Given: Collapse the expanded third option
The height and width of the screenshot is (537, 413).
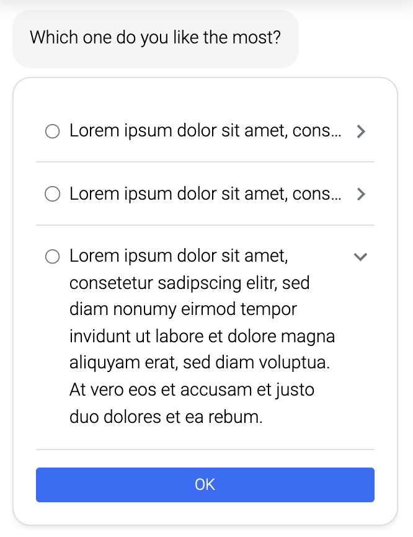Looking at the screenshot, I should [x=360, y=256].
